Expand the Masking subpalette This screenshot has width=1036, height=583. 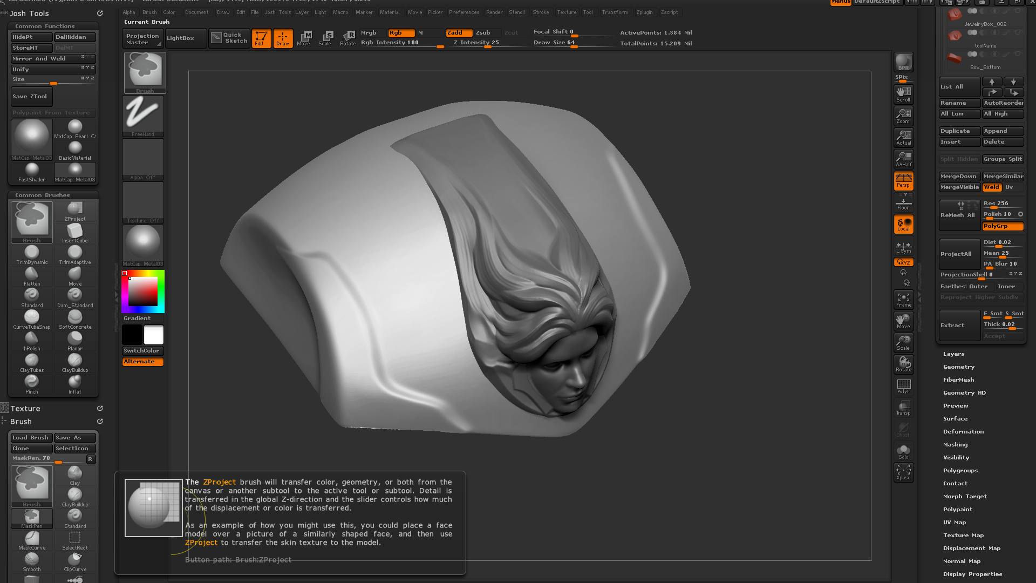tap(955, 445)
